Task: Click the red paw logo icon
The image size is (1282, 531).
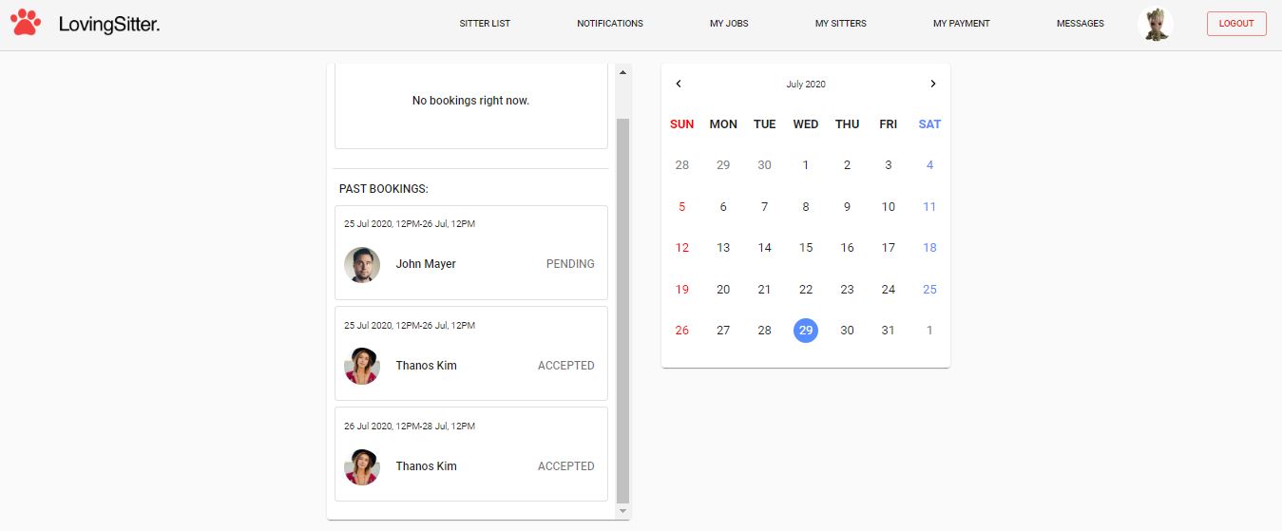Action: pos(26,23)
